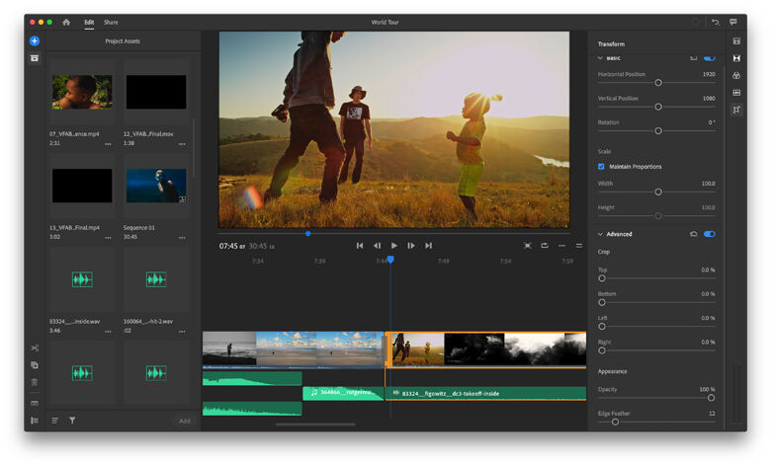Collapse the Advanced section chevron
Viewport: 771px width, 466px height.
coord(600,234)
